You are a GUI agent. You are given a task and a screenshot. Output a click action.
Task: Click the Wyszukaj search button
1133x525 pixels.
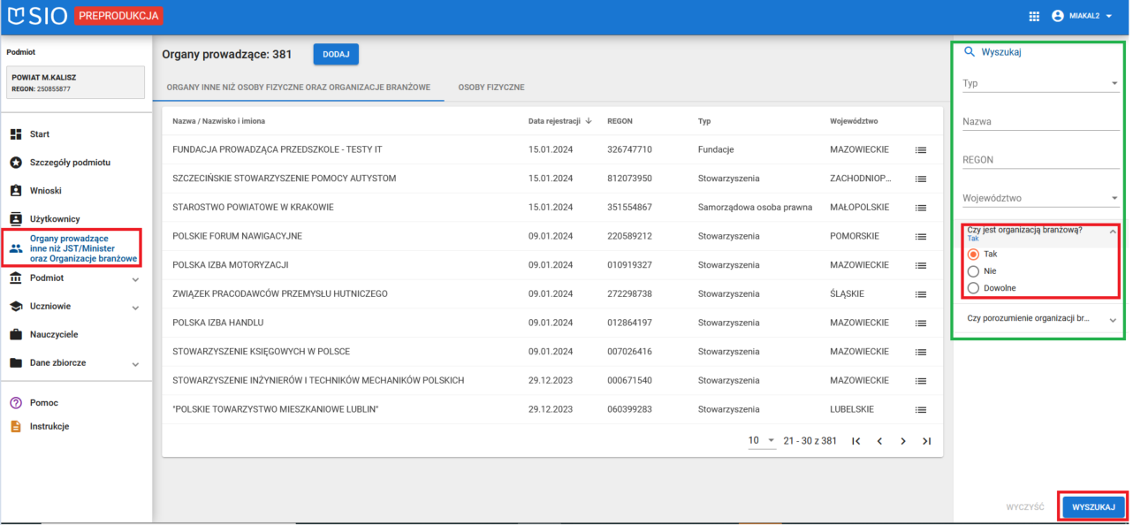coord(1093,507)
